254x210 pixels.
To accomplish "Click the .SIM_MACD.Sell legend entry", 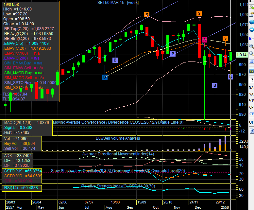I will [24, 78].
